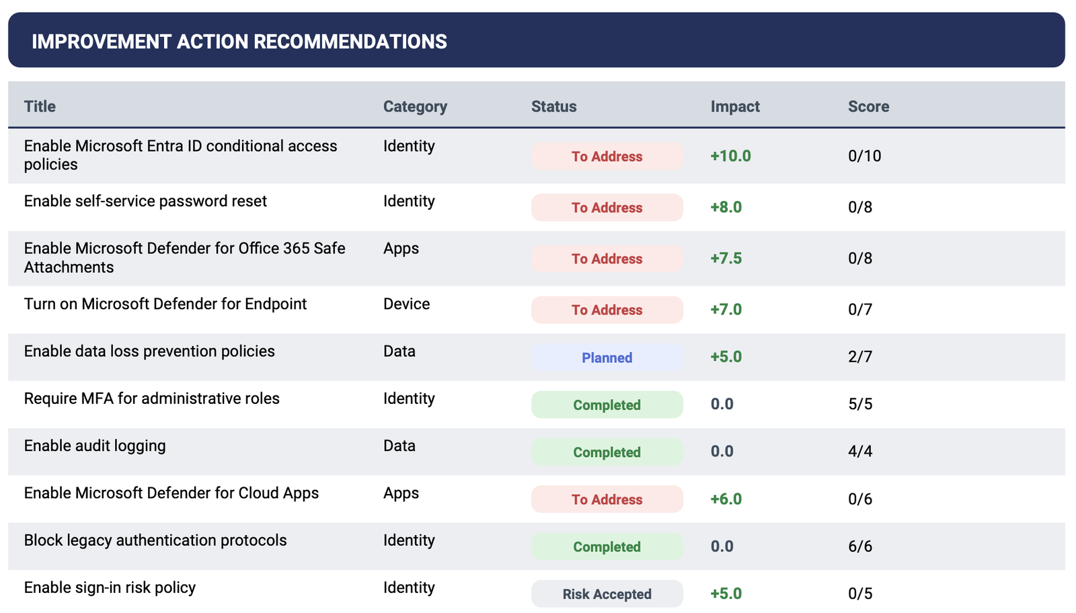Click the Score column header
The image size is (1076, 613).
(868, 106)
